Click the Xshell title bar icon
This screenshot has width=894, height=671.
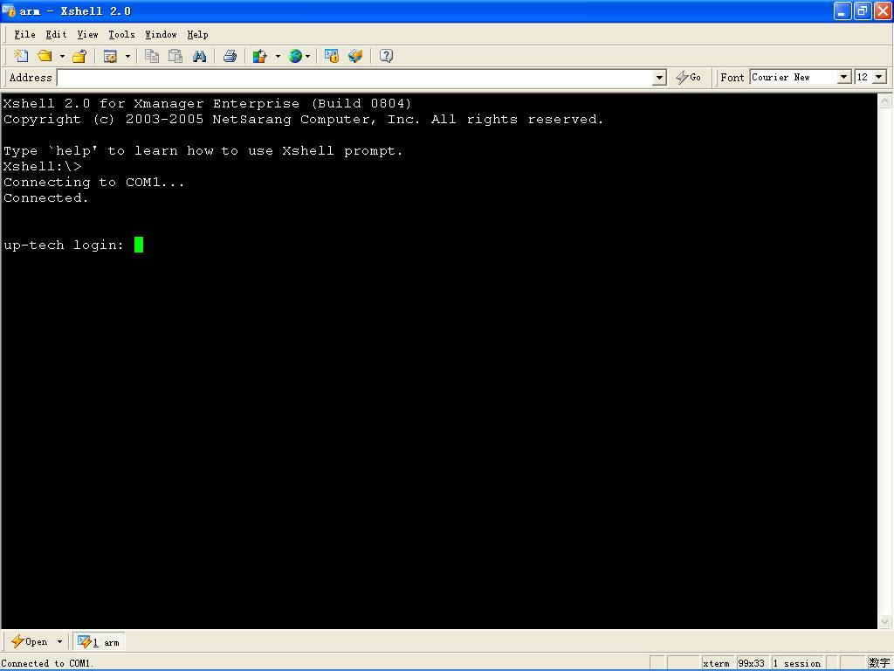(x=9, y=10)
